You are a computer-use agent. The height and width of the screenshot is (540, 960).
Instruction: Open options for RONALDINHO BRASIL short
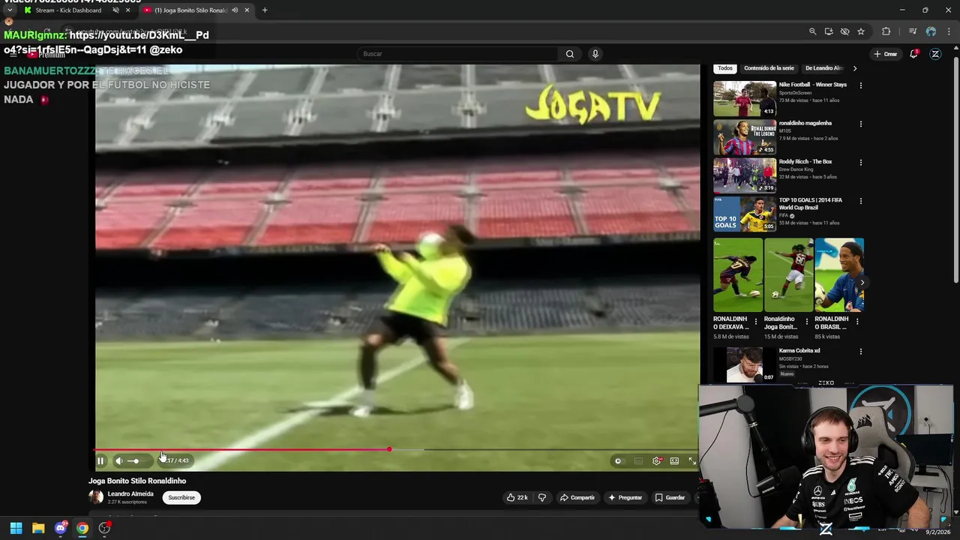(857, 321)
